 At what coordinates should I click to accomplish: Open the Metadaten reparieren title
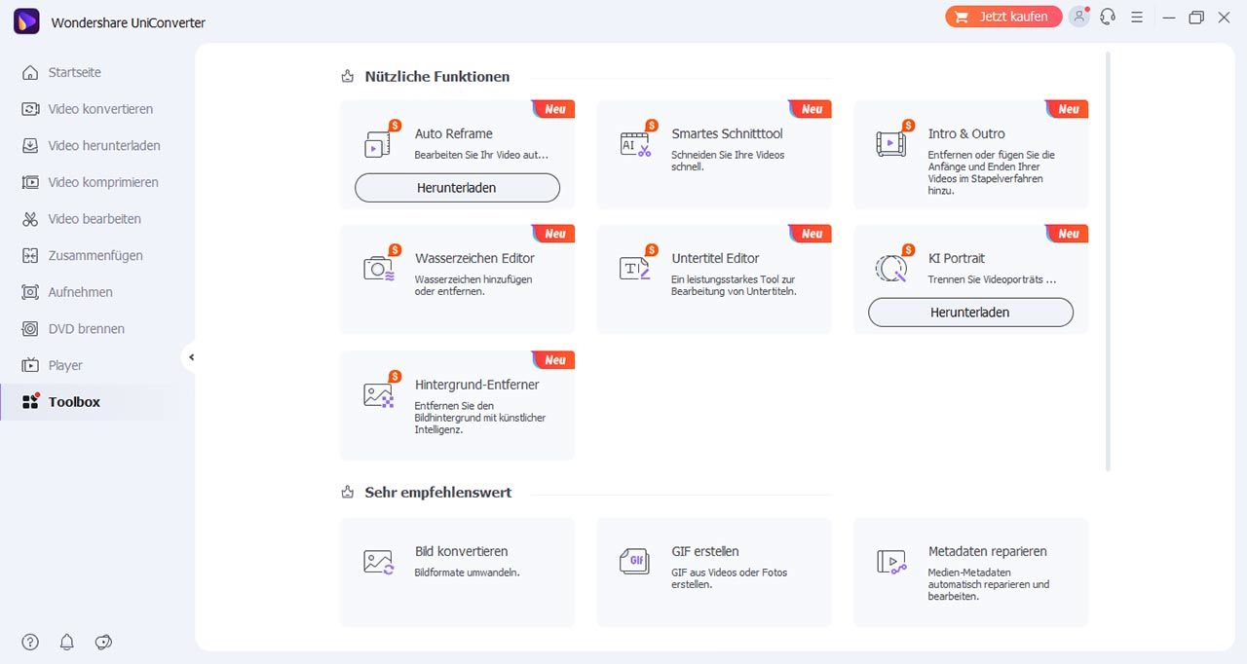[x=988, y=551]
